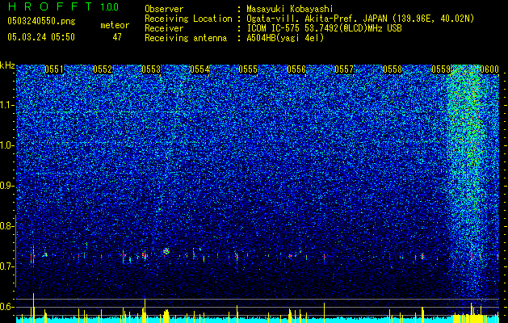Viewport: 508px width, 323px height.
Task: Click the 0555 time marker
Action: point(248,69)
